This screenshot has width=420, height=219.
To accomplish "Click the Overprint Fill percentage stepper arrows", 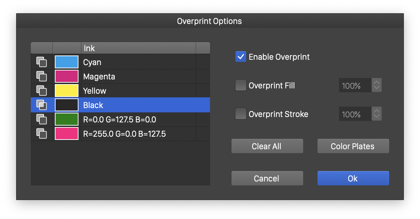I will coord(376,86).
